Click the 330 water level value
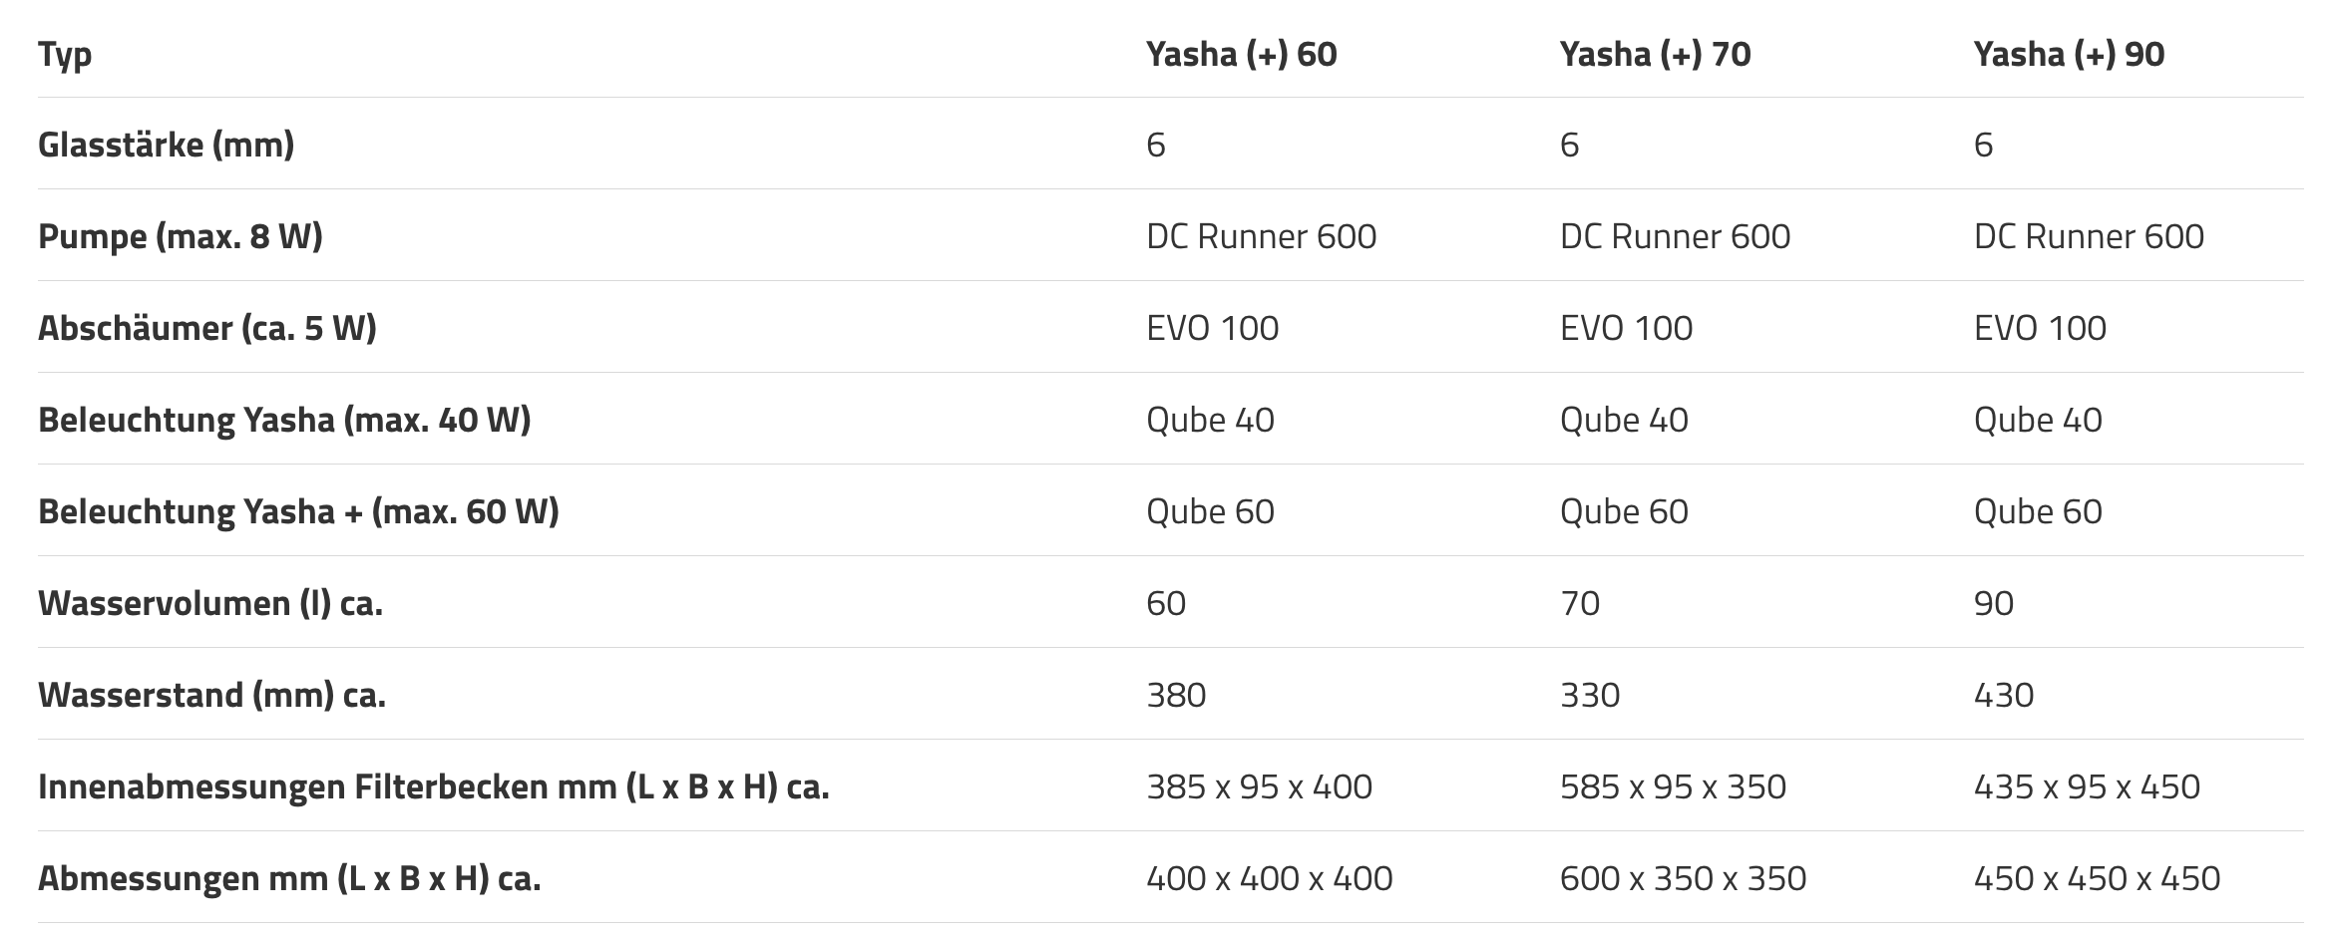Image resolution: width=2334 pixels, height=939 pixels. [x=1590, y=696]
